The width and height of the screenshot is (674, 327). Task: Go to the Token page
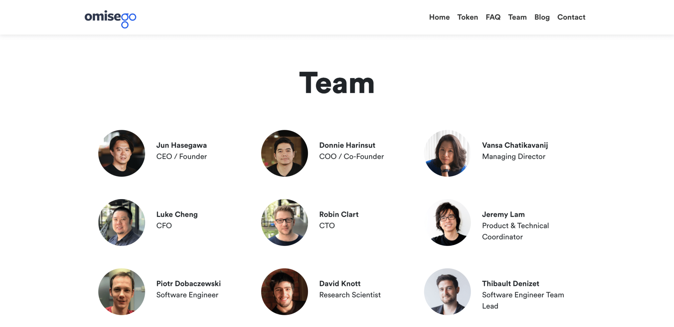click(x=467, y=17)
